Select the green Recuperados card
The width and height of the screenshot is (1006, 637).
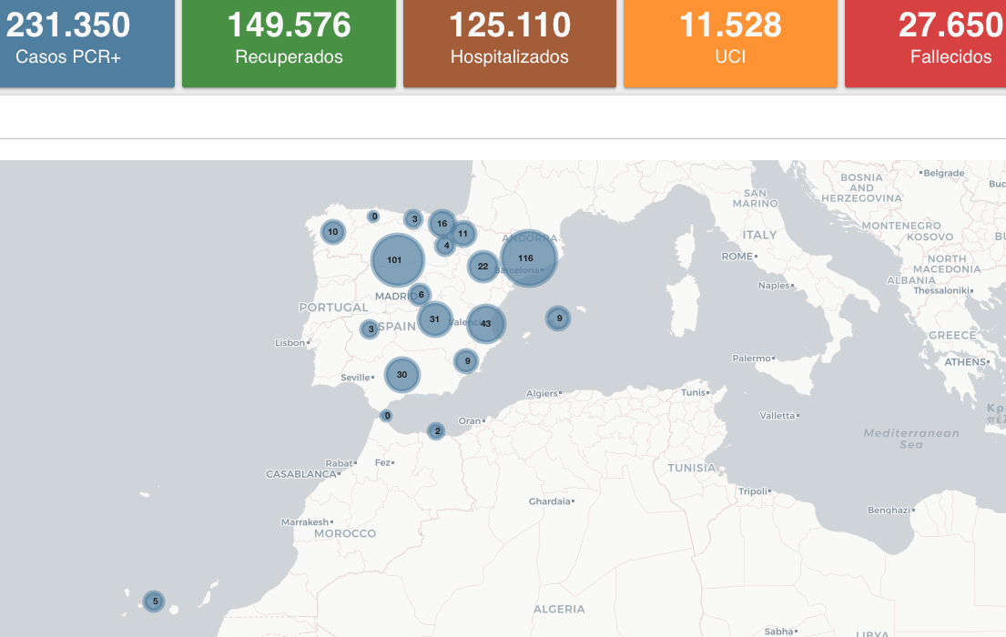(289, 41)
